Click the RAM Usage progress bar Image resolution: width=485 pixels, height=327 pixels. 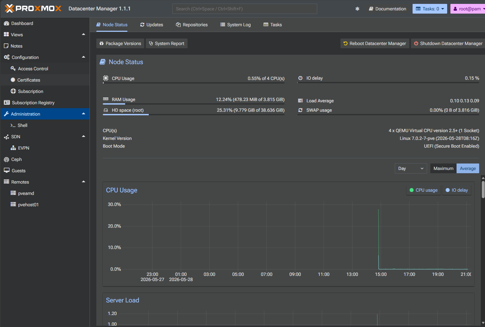tap(194, 104)
